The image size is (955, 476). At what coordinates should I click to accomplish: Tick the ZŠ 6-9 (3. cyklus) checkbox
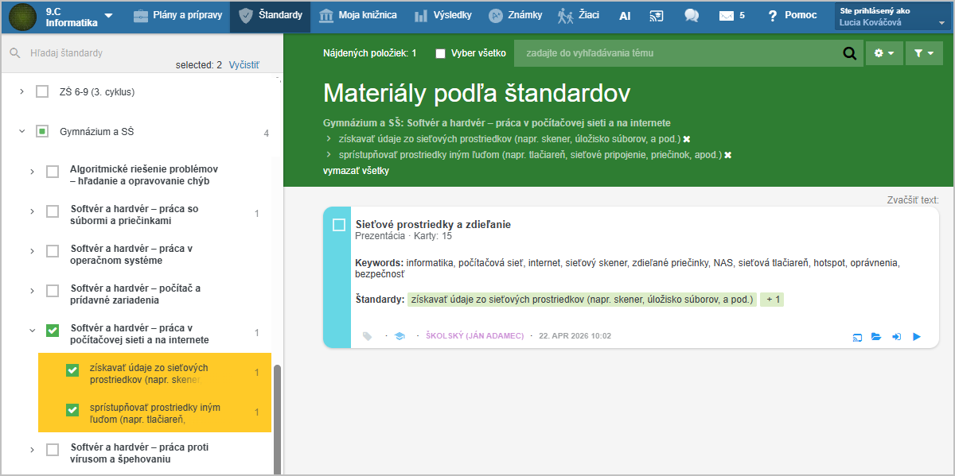[x=42, y=91]
